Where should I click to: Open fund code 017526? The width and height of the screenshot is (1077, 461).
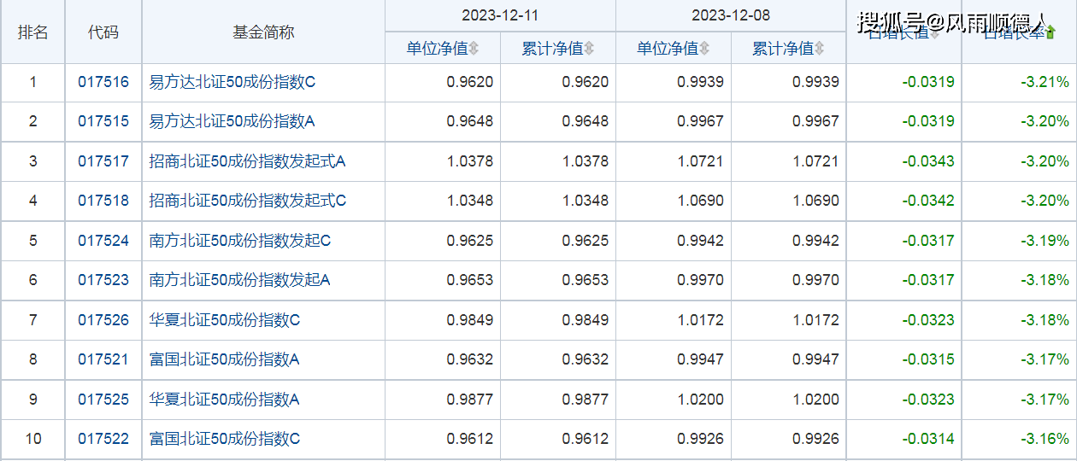click(x=103, y=320)
